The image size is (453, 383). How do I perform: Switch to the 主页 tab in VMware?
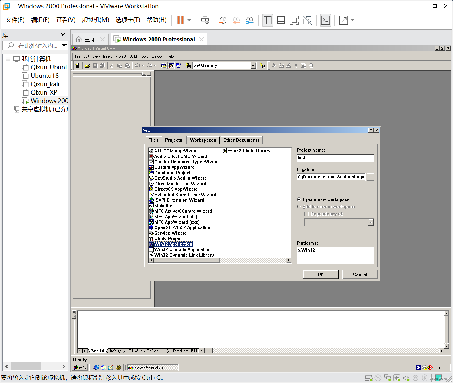click(x=90, y=39)
